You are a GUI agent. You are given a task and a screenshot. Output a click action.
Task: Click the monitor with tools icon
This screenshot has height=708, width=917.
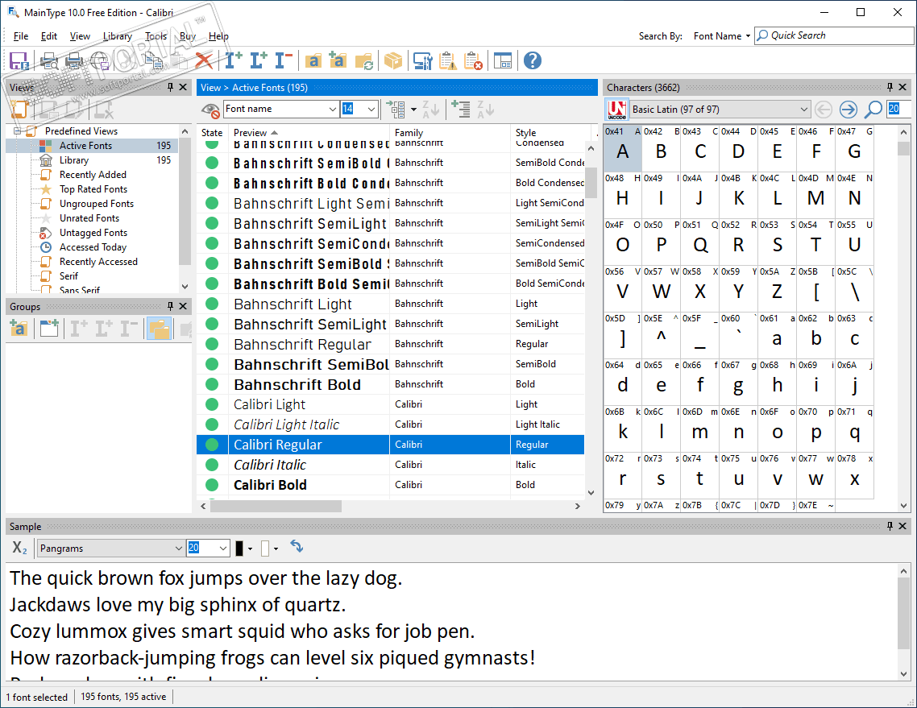[422, 60]
